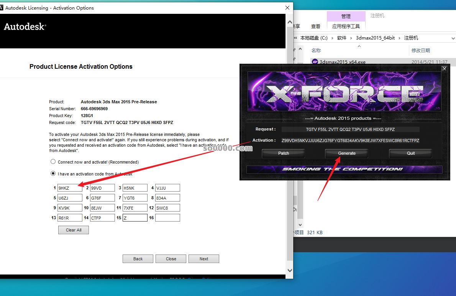Click the Next button
Screen dimensions: 456x296
click(x=204, y=259)
